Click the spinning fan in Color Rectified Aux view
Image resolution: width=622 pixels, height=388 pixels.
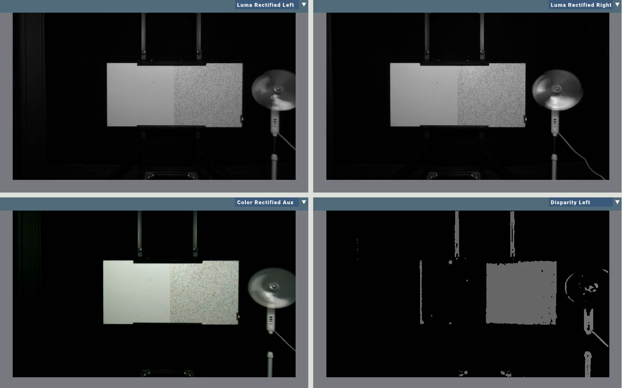click(x=273, y=288)
